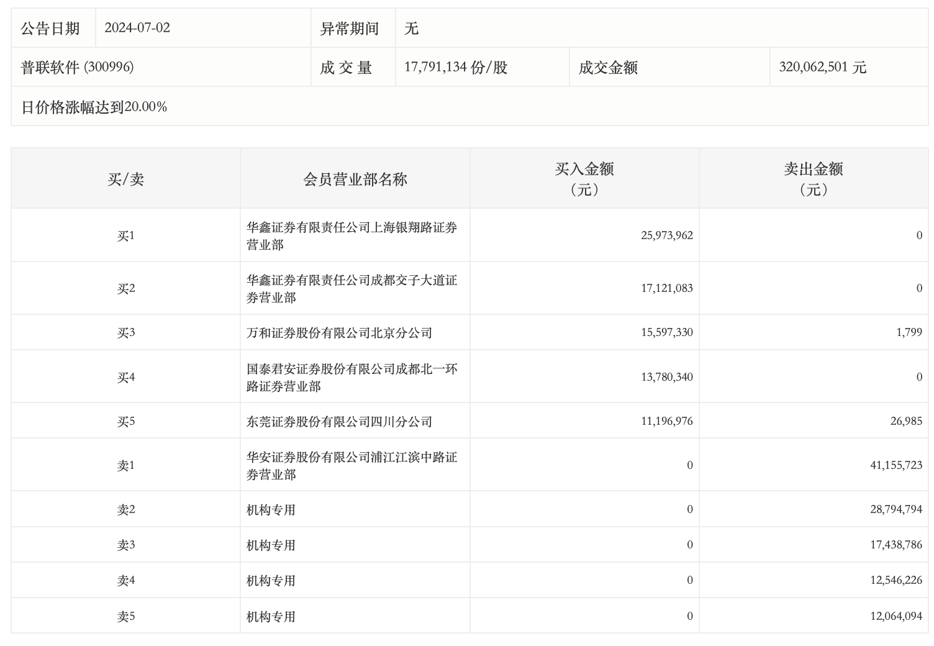The image size is (934, 646).
Task: Click the announcement date 2024-07-02
Action: pos(137,28)
